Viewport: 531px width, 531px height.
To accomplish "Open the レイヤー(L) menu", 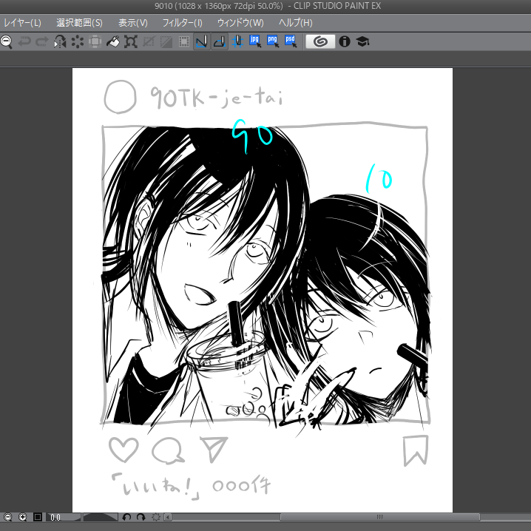I will coord(22,23).
